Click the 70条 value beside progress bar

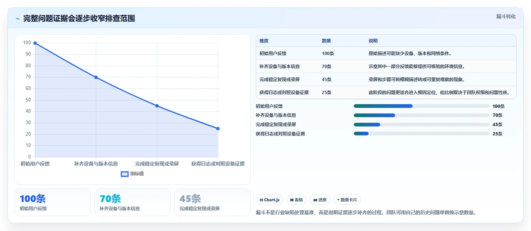point(497,115)
